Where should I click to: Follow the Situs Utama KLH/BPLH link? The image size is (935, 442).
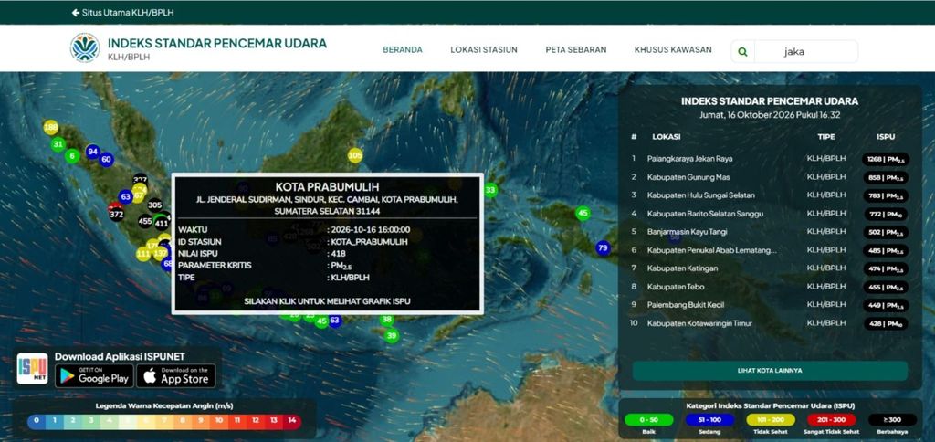128,13
